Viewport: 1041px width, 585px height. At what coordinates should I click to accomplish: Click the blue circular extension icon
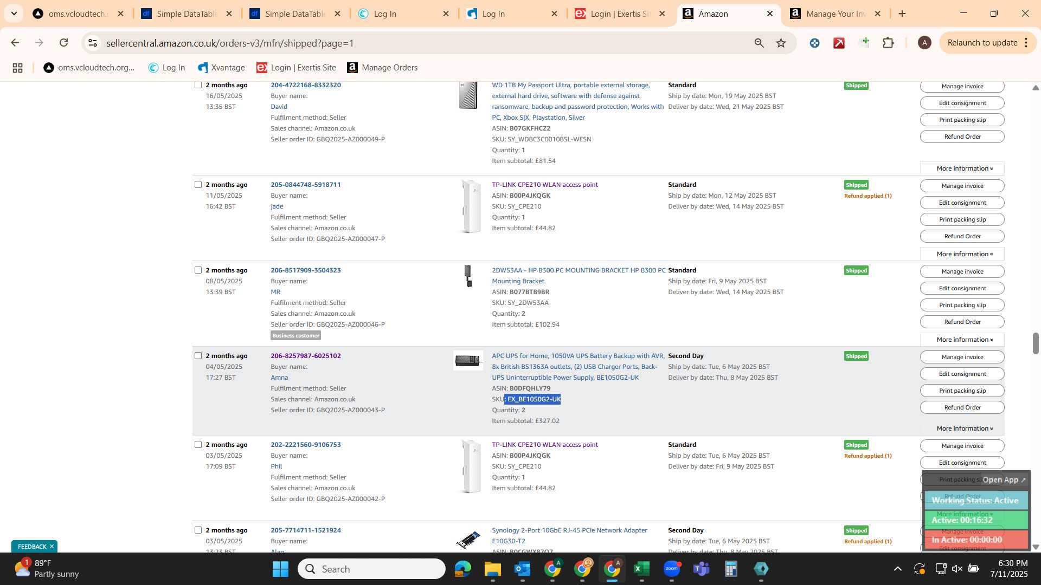click(814, 43)
